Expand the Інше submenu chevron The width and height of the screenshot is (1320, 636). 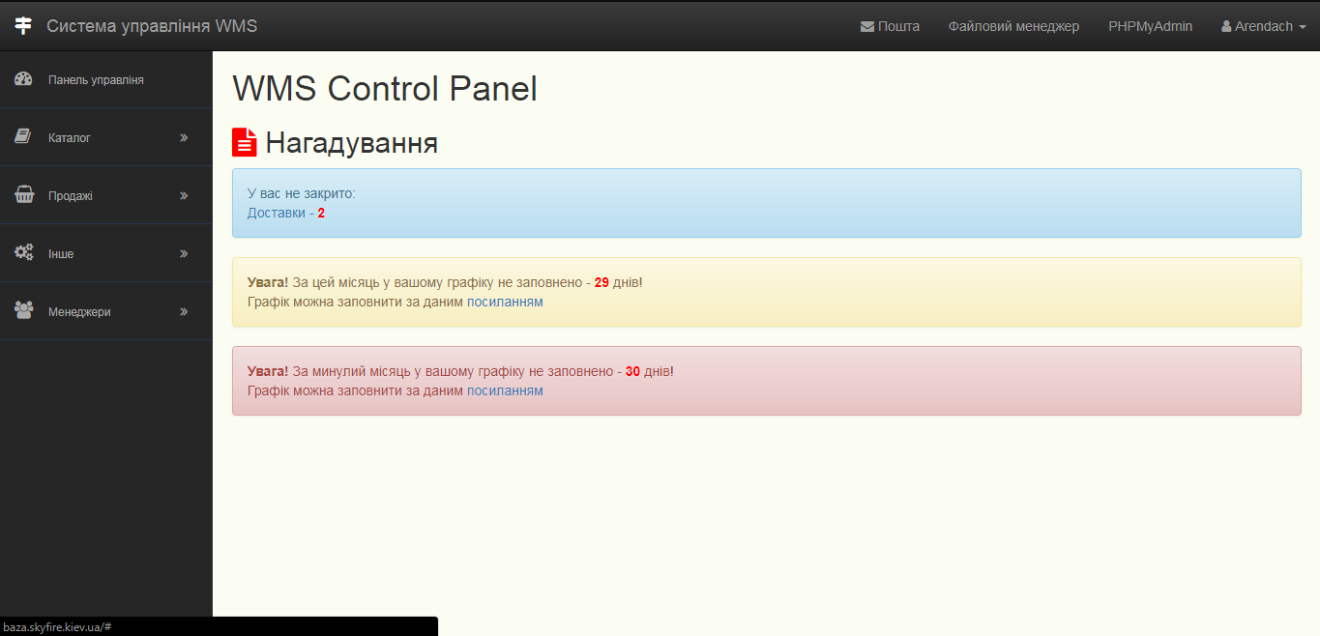184,254
